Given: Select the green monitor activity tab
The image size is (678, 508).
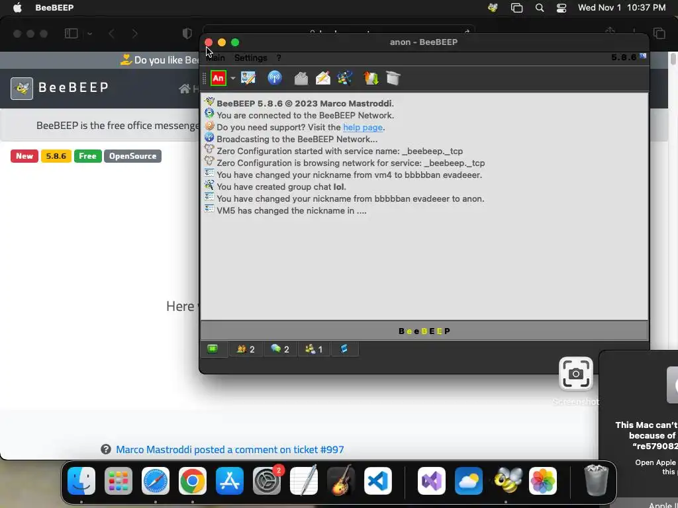Looking at the screenshot, I should pyautogui.click(x=213, y=349).
